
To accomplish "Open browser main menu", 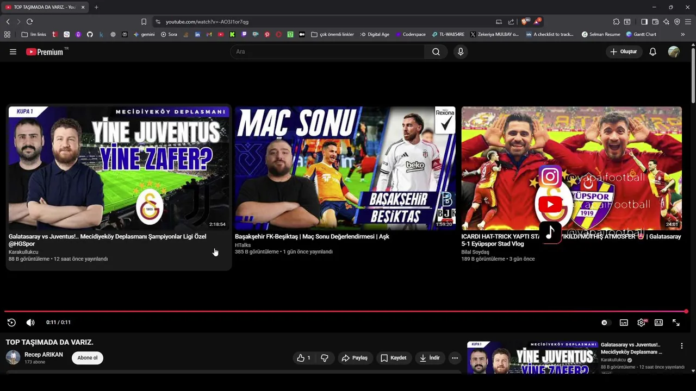I will (x=688, y=22).
